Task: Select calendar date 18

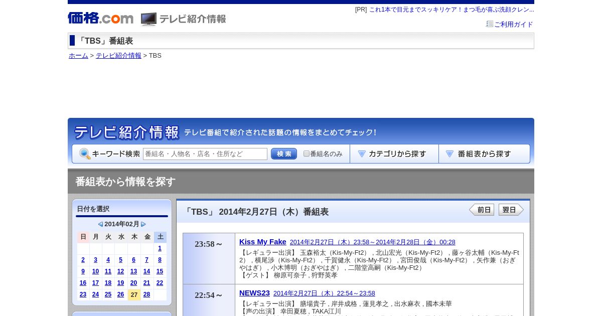Action: click(108, 283)
